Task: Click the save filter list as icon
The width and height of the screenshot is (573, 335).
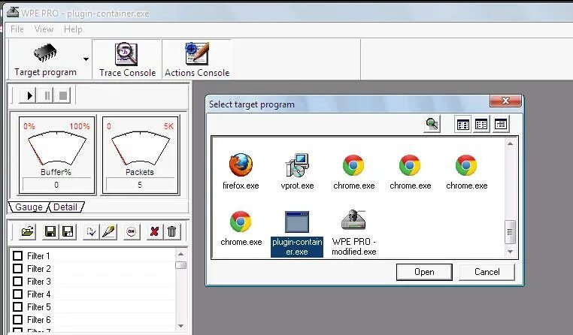Action: [68, 232]
